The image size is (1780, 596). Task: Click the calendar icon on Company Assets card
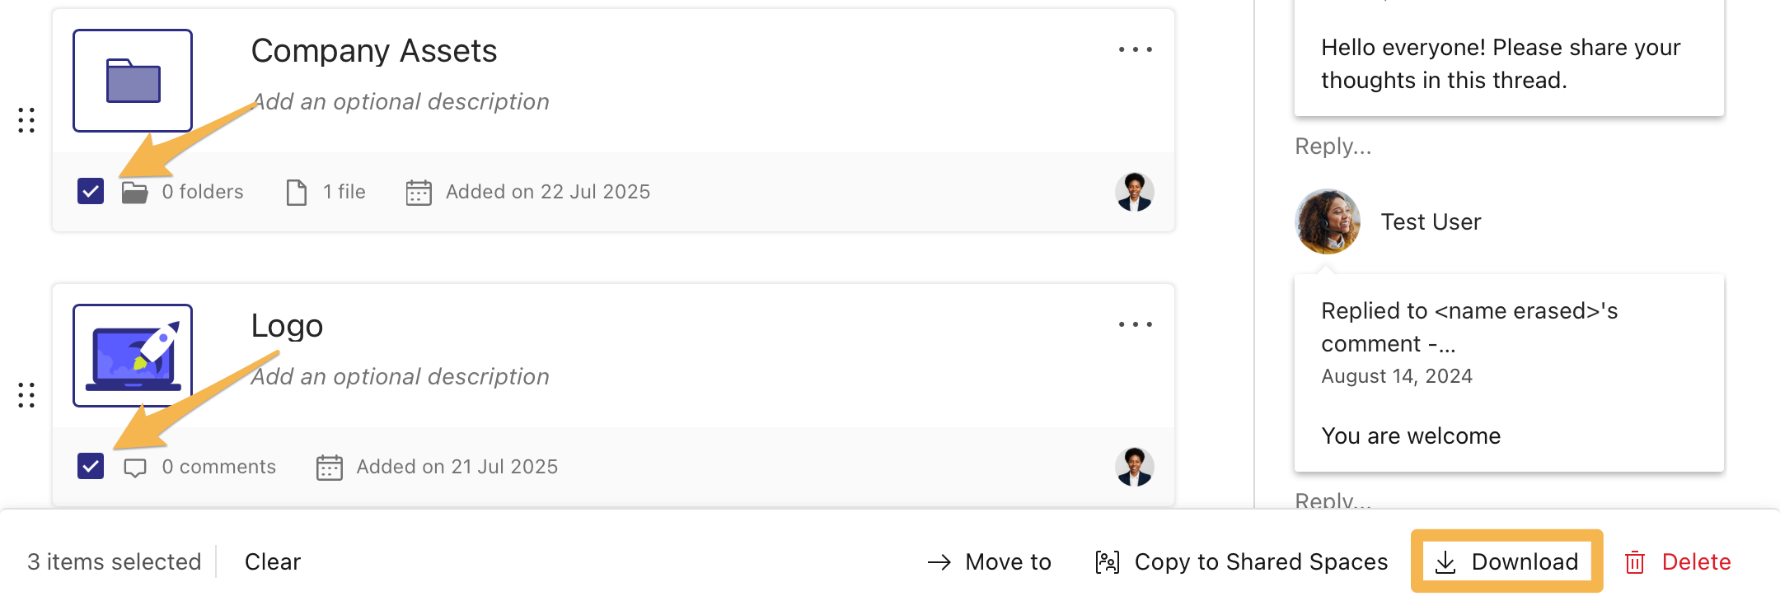[419, 192]
